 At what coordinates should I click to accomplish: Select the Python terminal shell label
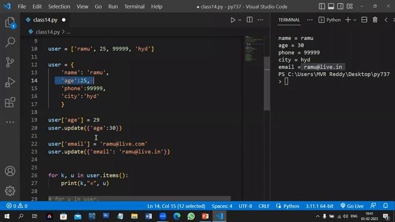330,20
